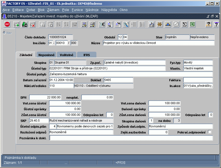221x168 pixels.
Task: Click the magnifier search icon
Action: point(126,24)
